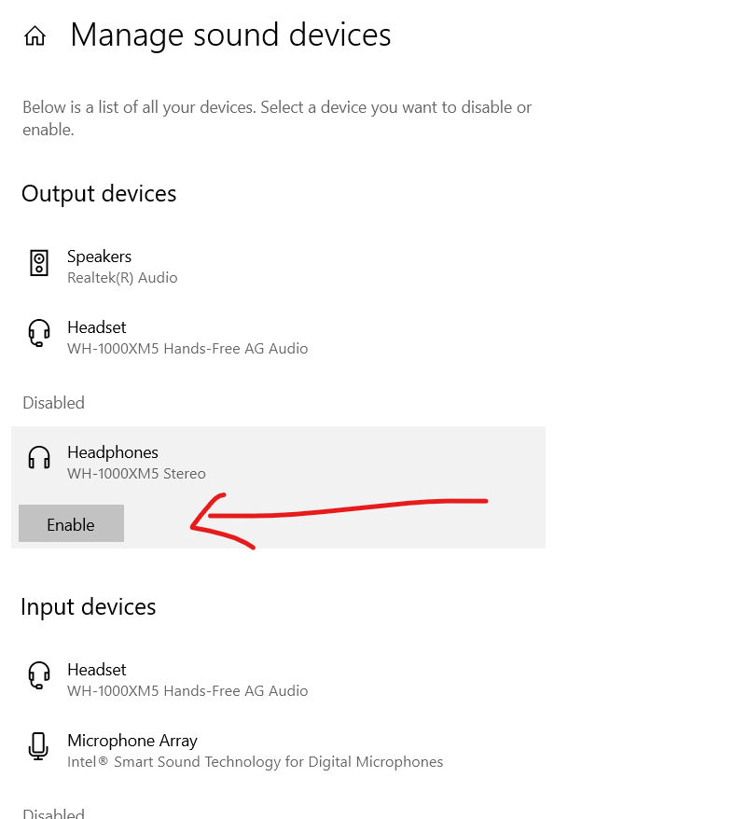Screen dimensions: 748x819
Task: Click the output Headset icon
Action: (39, 333)
